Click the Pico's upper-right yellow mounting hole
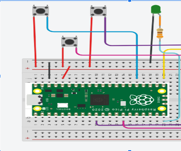The width and height of the screenshot is (181, 151). (x=162, y=91)
